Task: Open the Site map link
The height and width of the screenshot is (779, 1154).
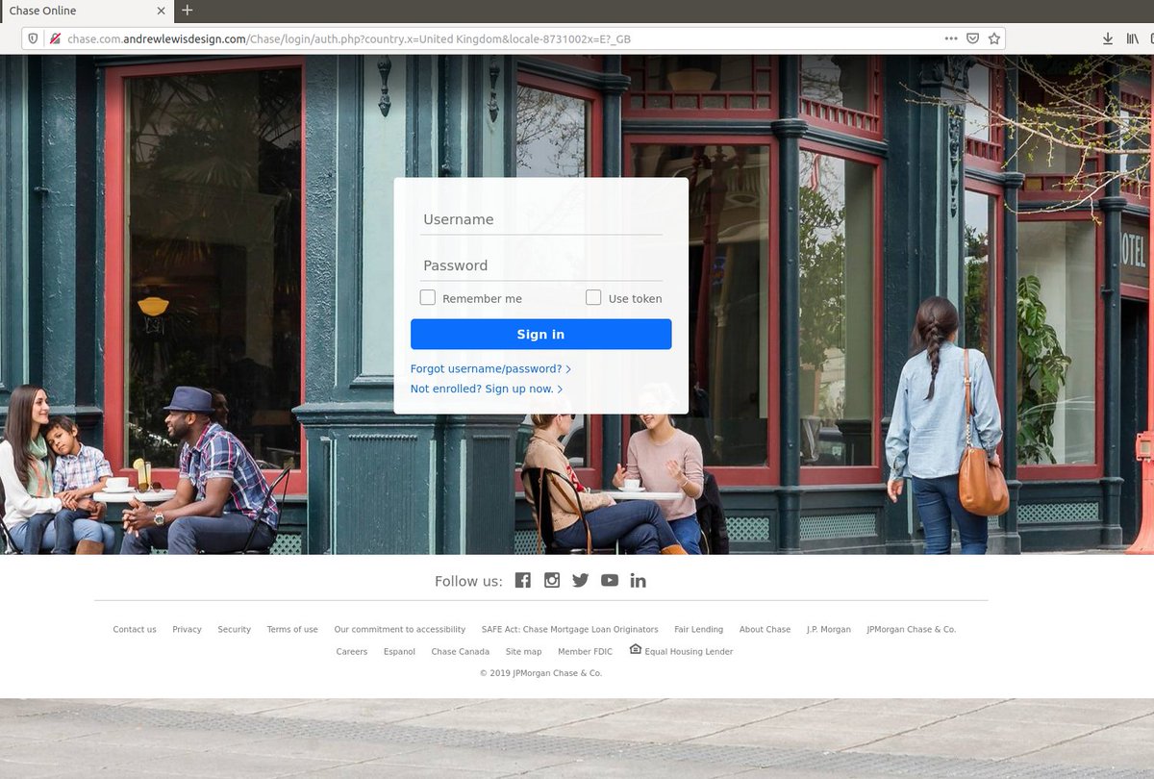Action: (524, 652)
